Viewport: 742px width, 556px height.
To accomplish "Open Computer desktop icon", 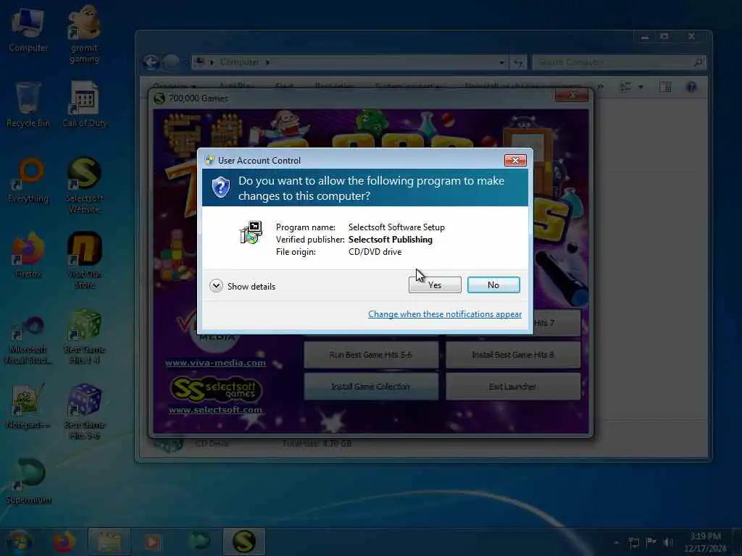I will [28, 30].
